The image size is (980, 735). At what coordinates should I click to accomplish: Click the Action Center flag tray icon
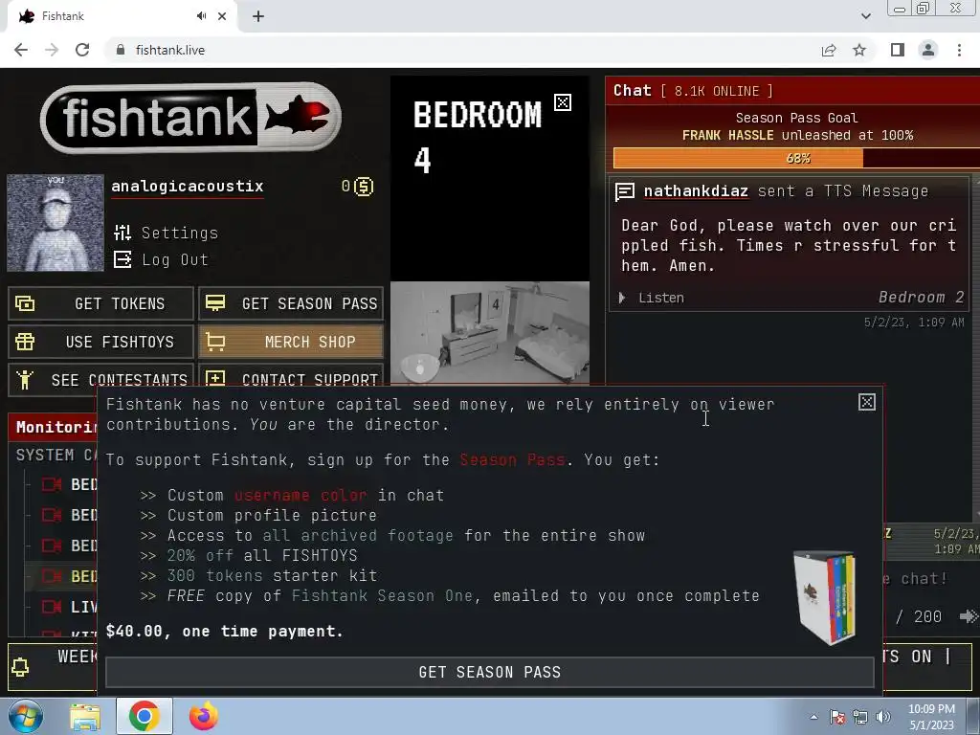(x=837, y=717)
